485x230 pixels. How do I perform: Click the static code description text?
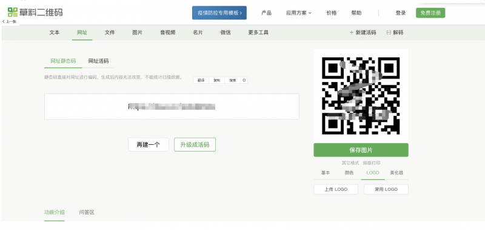(113, 77)
